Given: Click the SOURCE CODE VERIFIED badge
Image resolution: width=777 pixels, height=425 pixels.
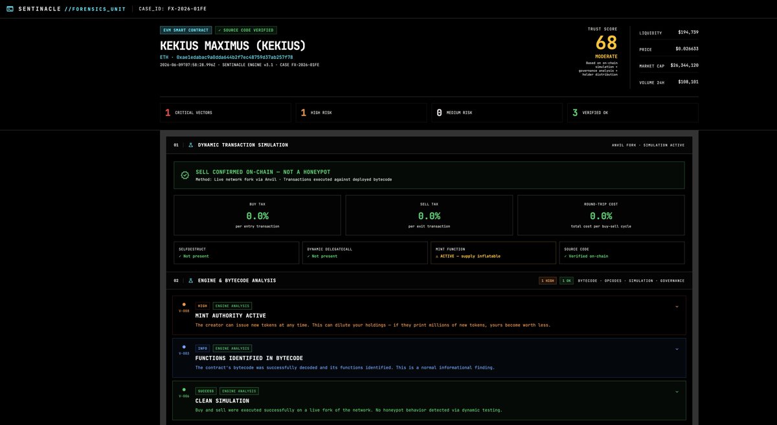Looking at the screenshot, I should [247, 30].
